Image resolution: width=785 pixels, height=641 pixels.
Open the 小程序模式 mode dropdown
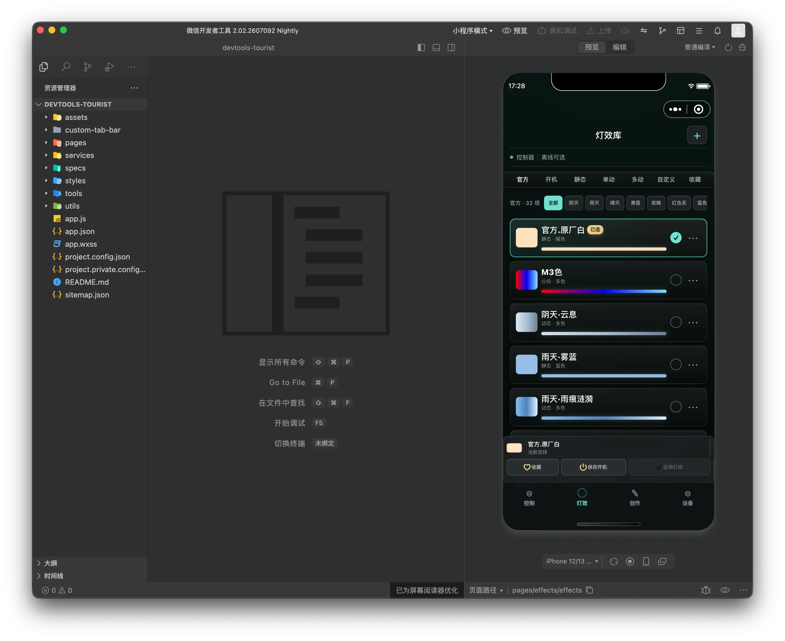tap(473, 31)
